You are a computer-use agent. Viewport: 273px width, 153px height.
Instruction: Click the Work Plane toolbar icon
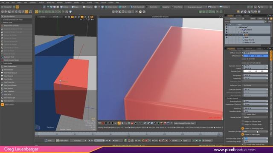coord(172,7)
